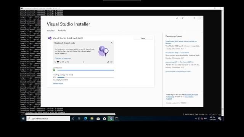The width and height of the screenshot is (244, 137).
Task: Select the sixth carousel dot
Action: pyautogui.click(x=68, y=62)
